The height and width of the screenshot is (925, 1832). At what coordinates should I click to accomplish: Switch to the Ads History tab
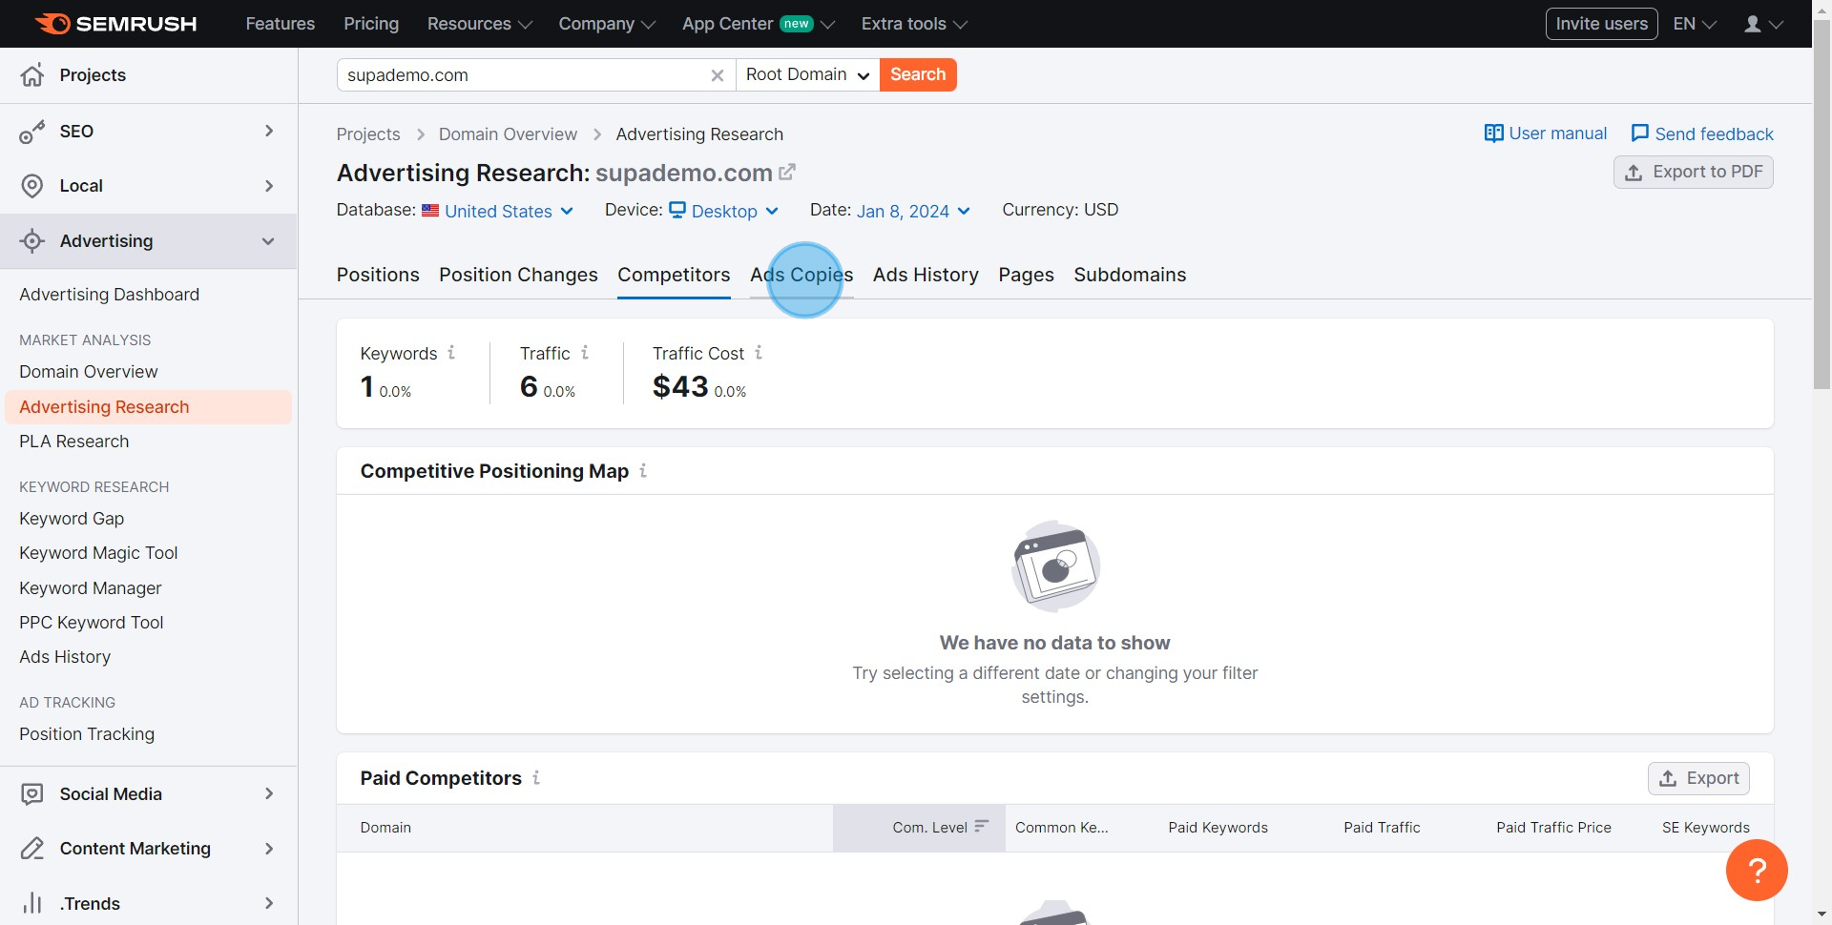pyautogui.click(x=926, y=275)
